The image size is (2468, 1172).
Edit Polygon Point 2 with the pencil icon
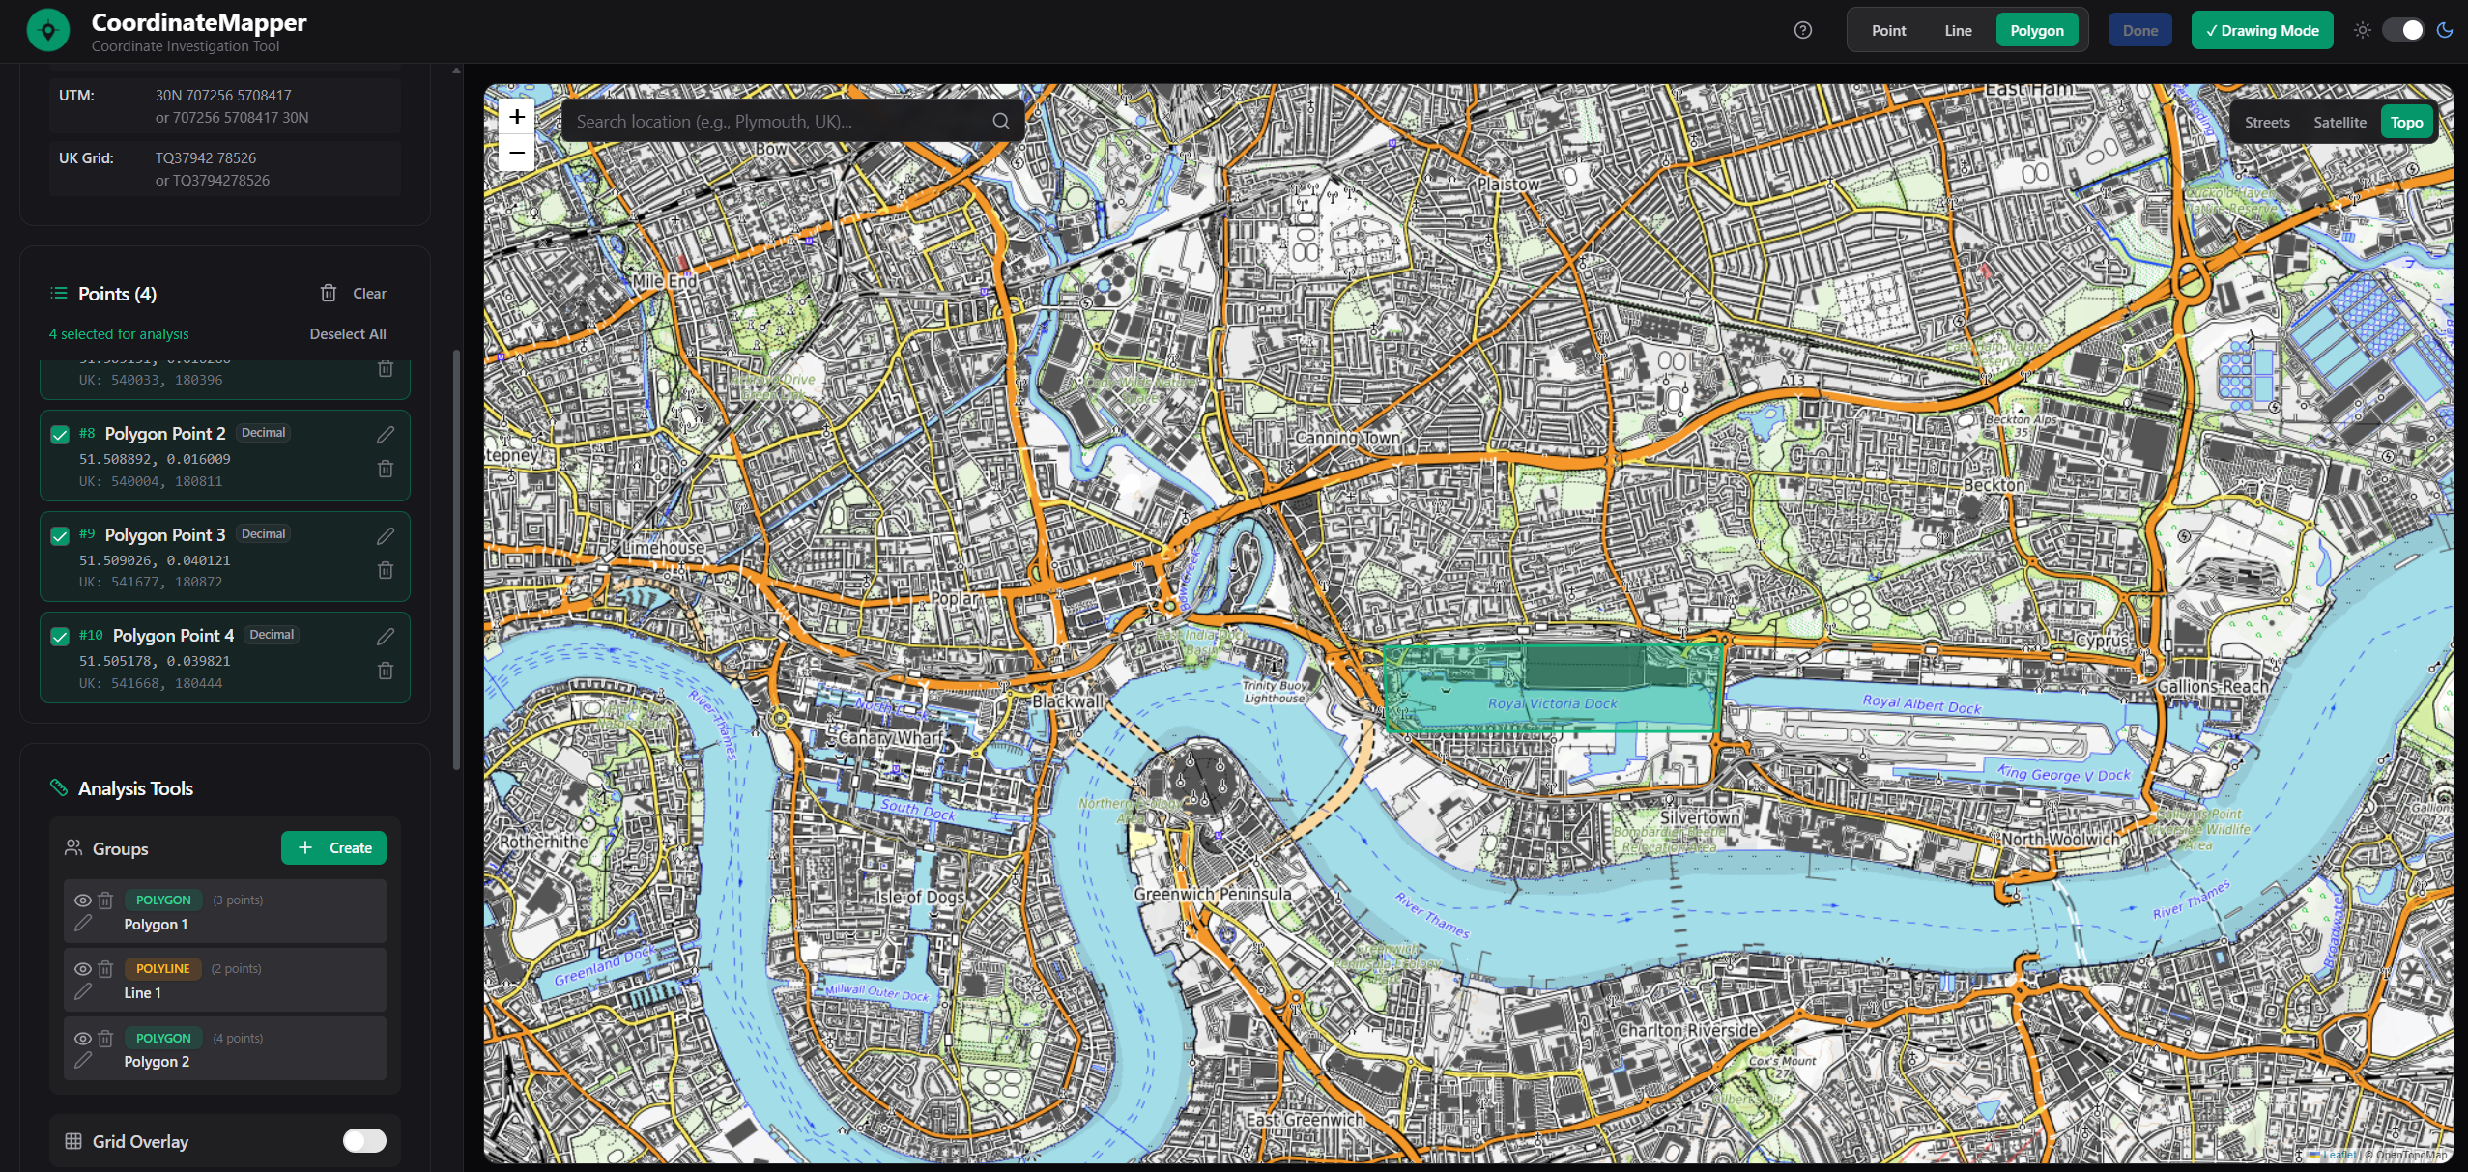(386, 435)
